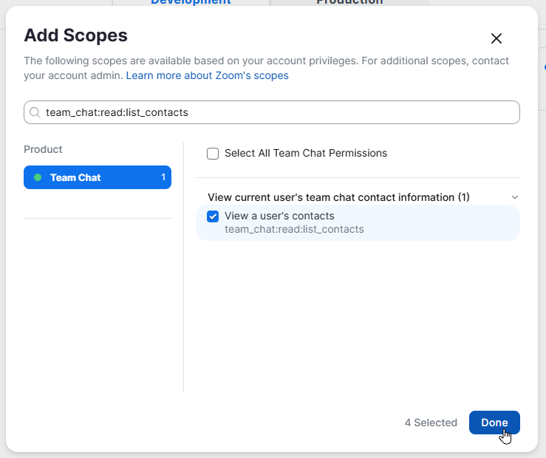Click the 4 Selected counter text
Screen dimensions: 546x458
click(x=431, y=423)
